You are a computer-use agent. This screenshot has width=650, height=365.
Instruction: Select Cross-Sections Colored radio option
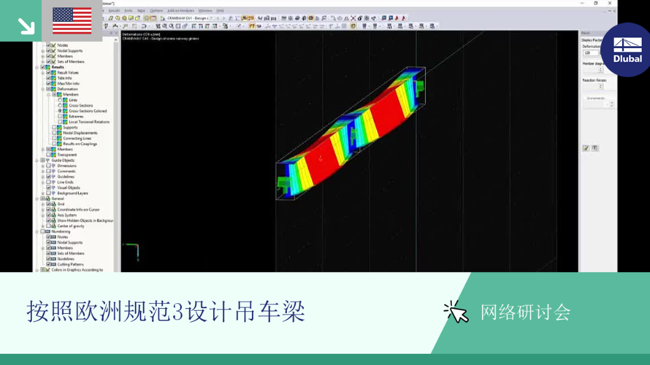coord(60,111)
